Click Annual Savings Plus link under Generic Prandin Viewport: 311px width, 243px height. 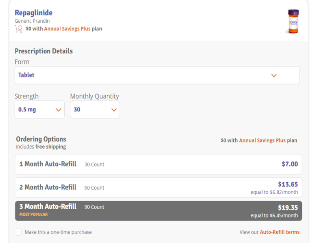67,29
